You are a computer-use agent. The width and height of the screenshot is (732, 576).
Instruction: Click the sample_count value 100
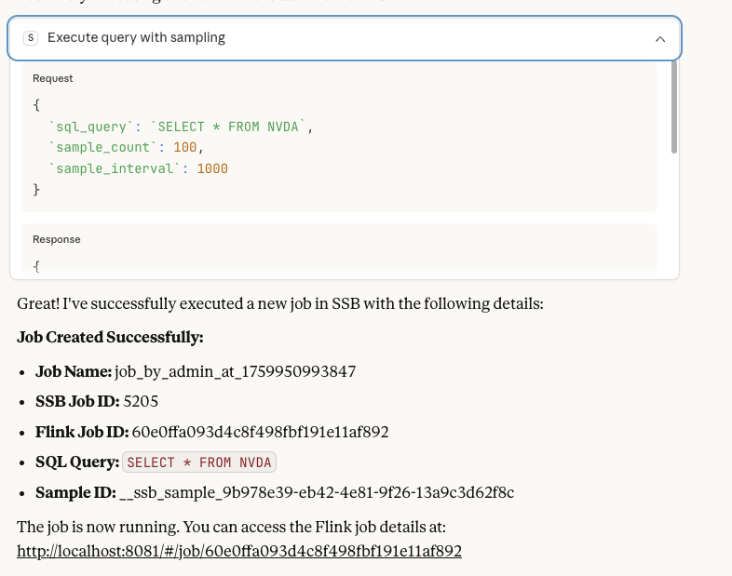(x=185, y=147)
